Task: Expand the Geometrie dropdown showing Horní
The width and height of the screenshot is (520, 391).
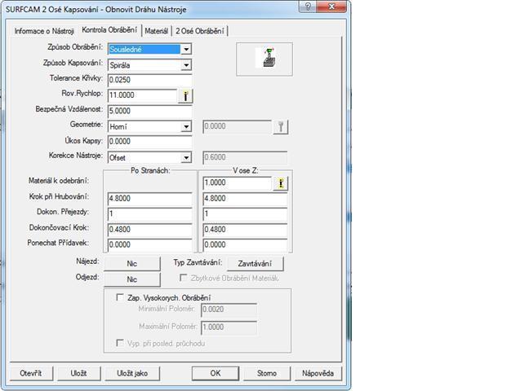Action: pos(186,126)
